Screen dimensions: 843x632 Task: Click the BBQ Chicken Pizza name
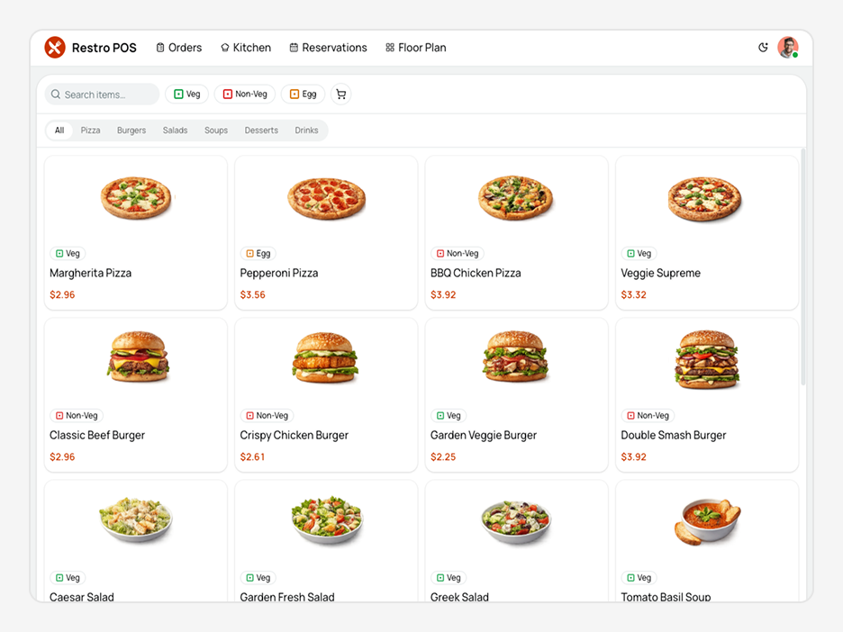click(x=476, y=273)
